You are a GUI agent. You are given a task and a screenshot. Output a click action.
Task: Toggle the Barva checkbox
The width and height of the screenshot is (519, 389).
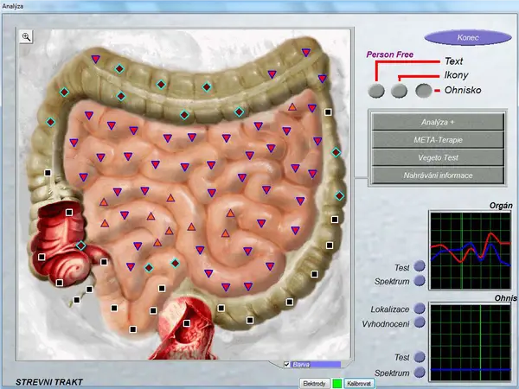click(287, 364)
